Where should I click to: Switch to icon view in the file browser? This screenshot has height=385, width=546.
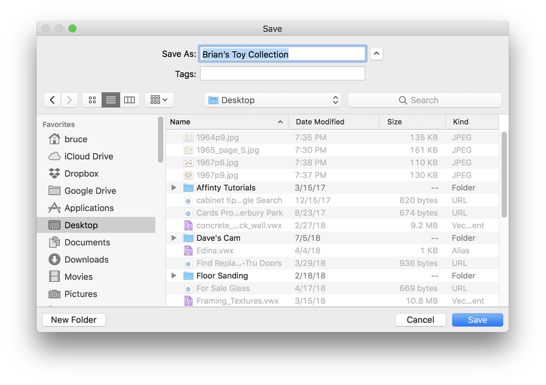[92, 100]
